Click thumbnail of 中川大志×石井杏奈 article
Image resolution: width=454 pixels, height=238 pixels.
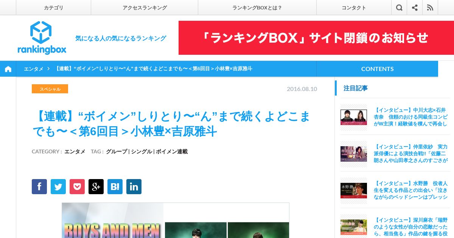coord(354,117)
